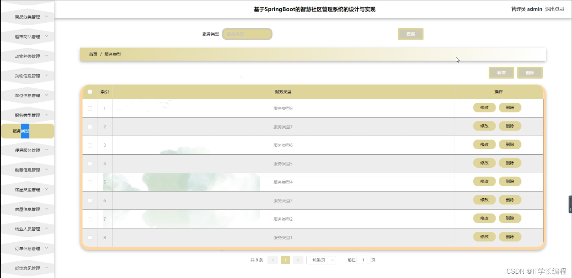This screenshot has width=572, height=278.
Task: Click 删除 for 服务类型8
Action: pos(510,107)
